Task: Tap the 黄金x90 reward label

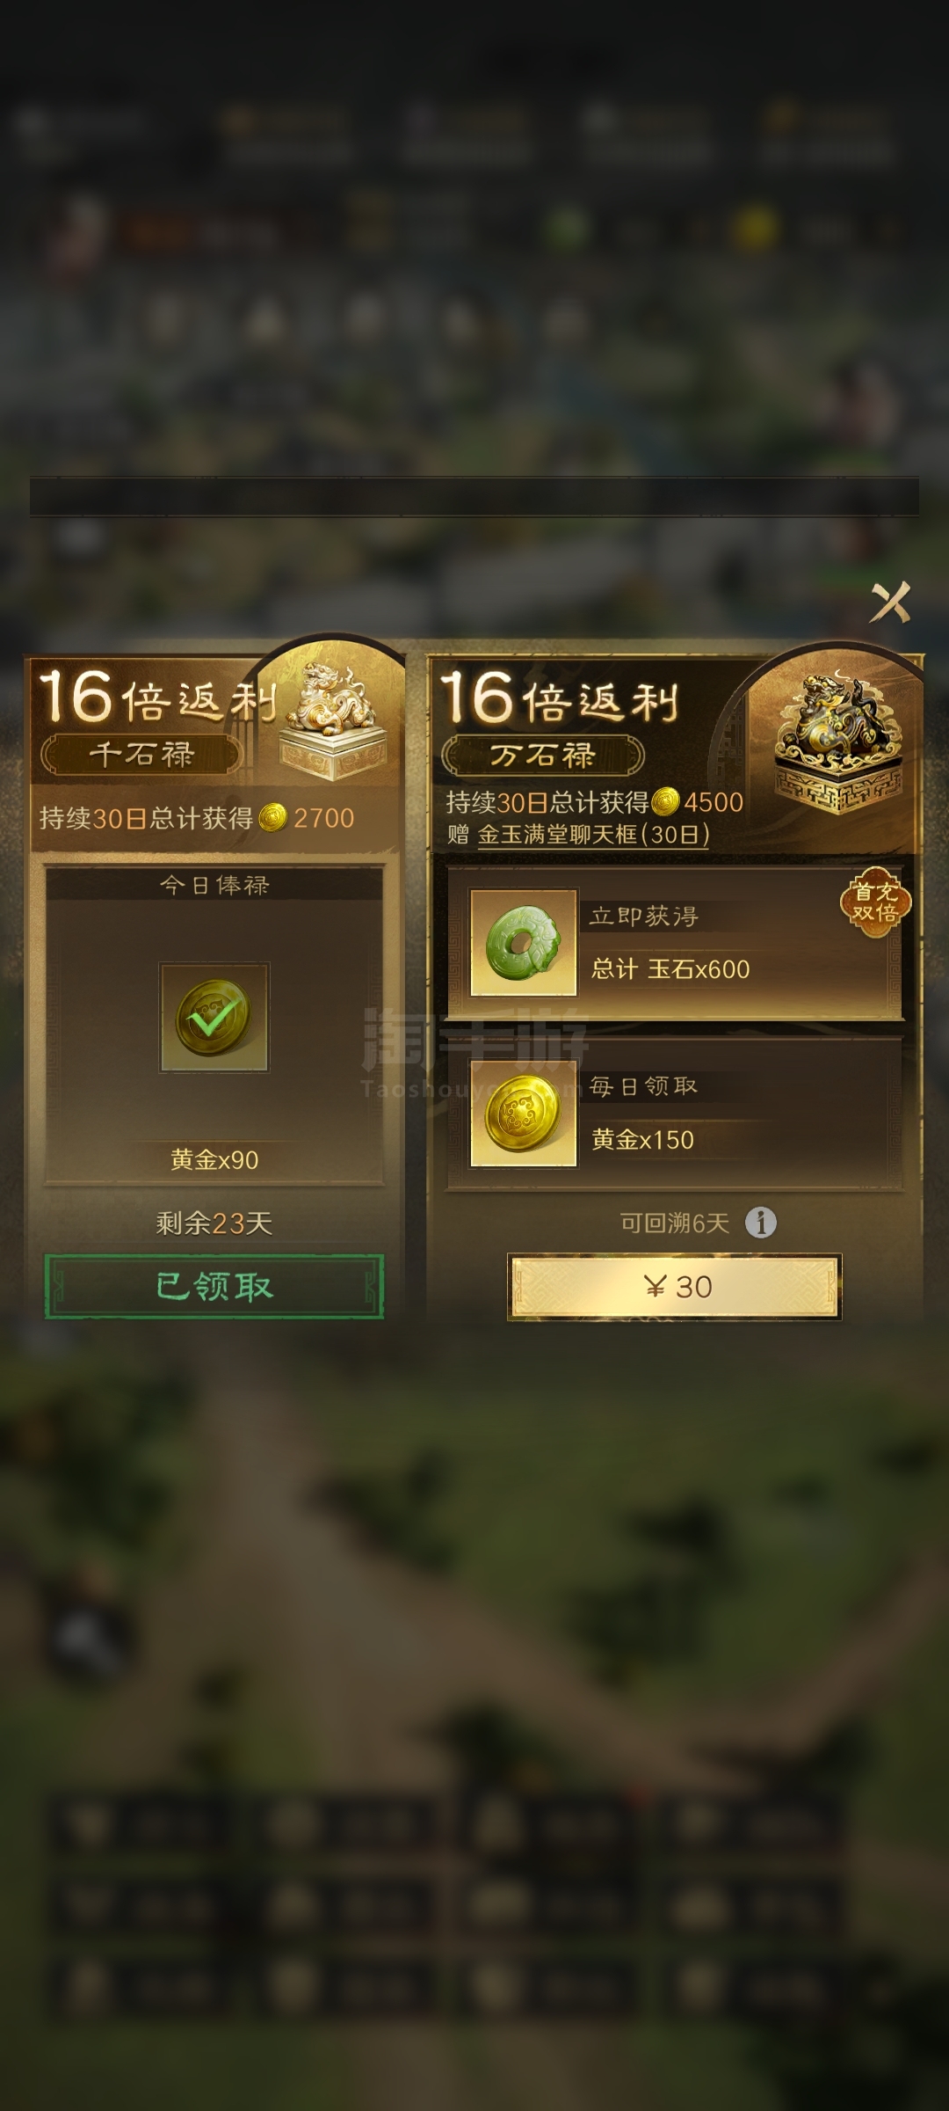Action: coord(214,1159)
